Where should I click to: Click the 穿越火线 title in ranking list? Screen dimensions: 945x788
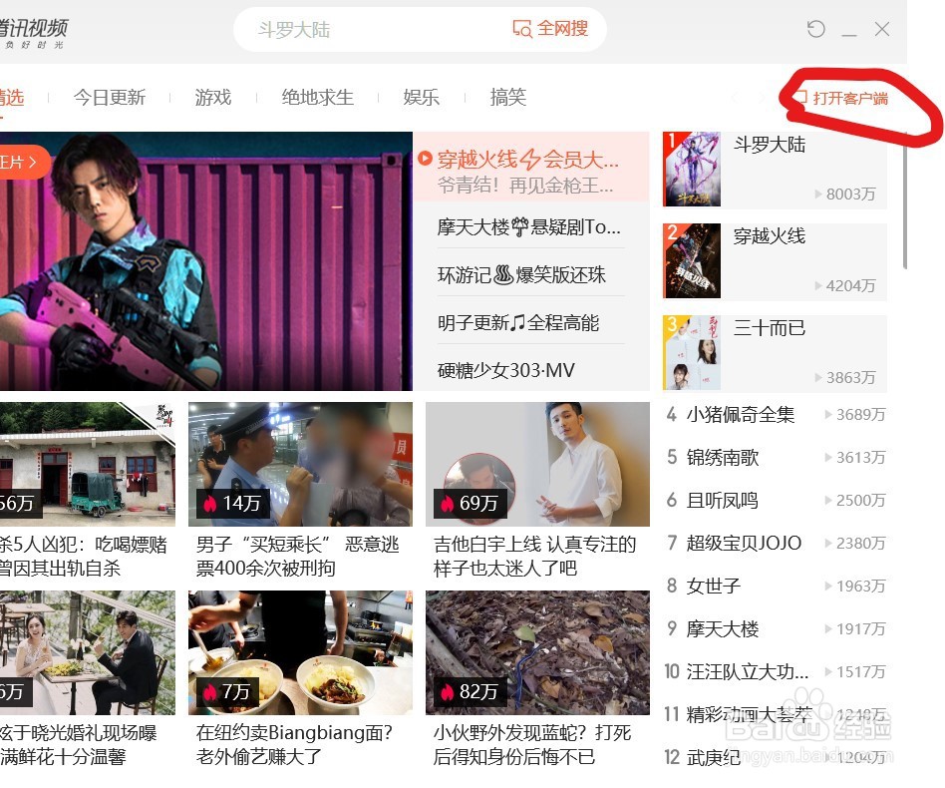(x=769, y=236)
